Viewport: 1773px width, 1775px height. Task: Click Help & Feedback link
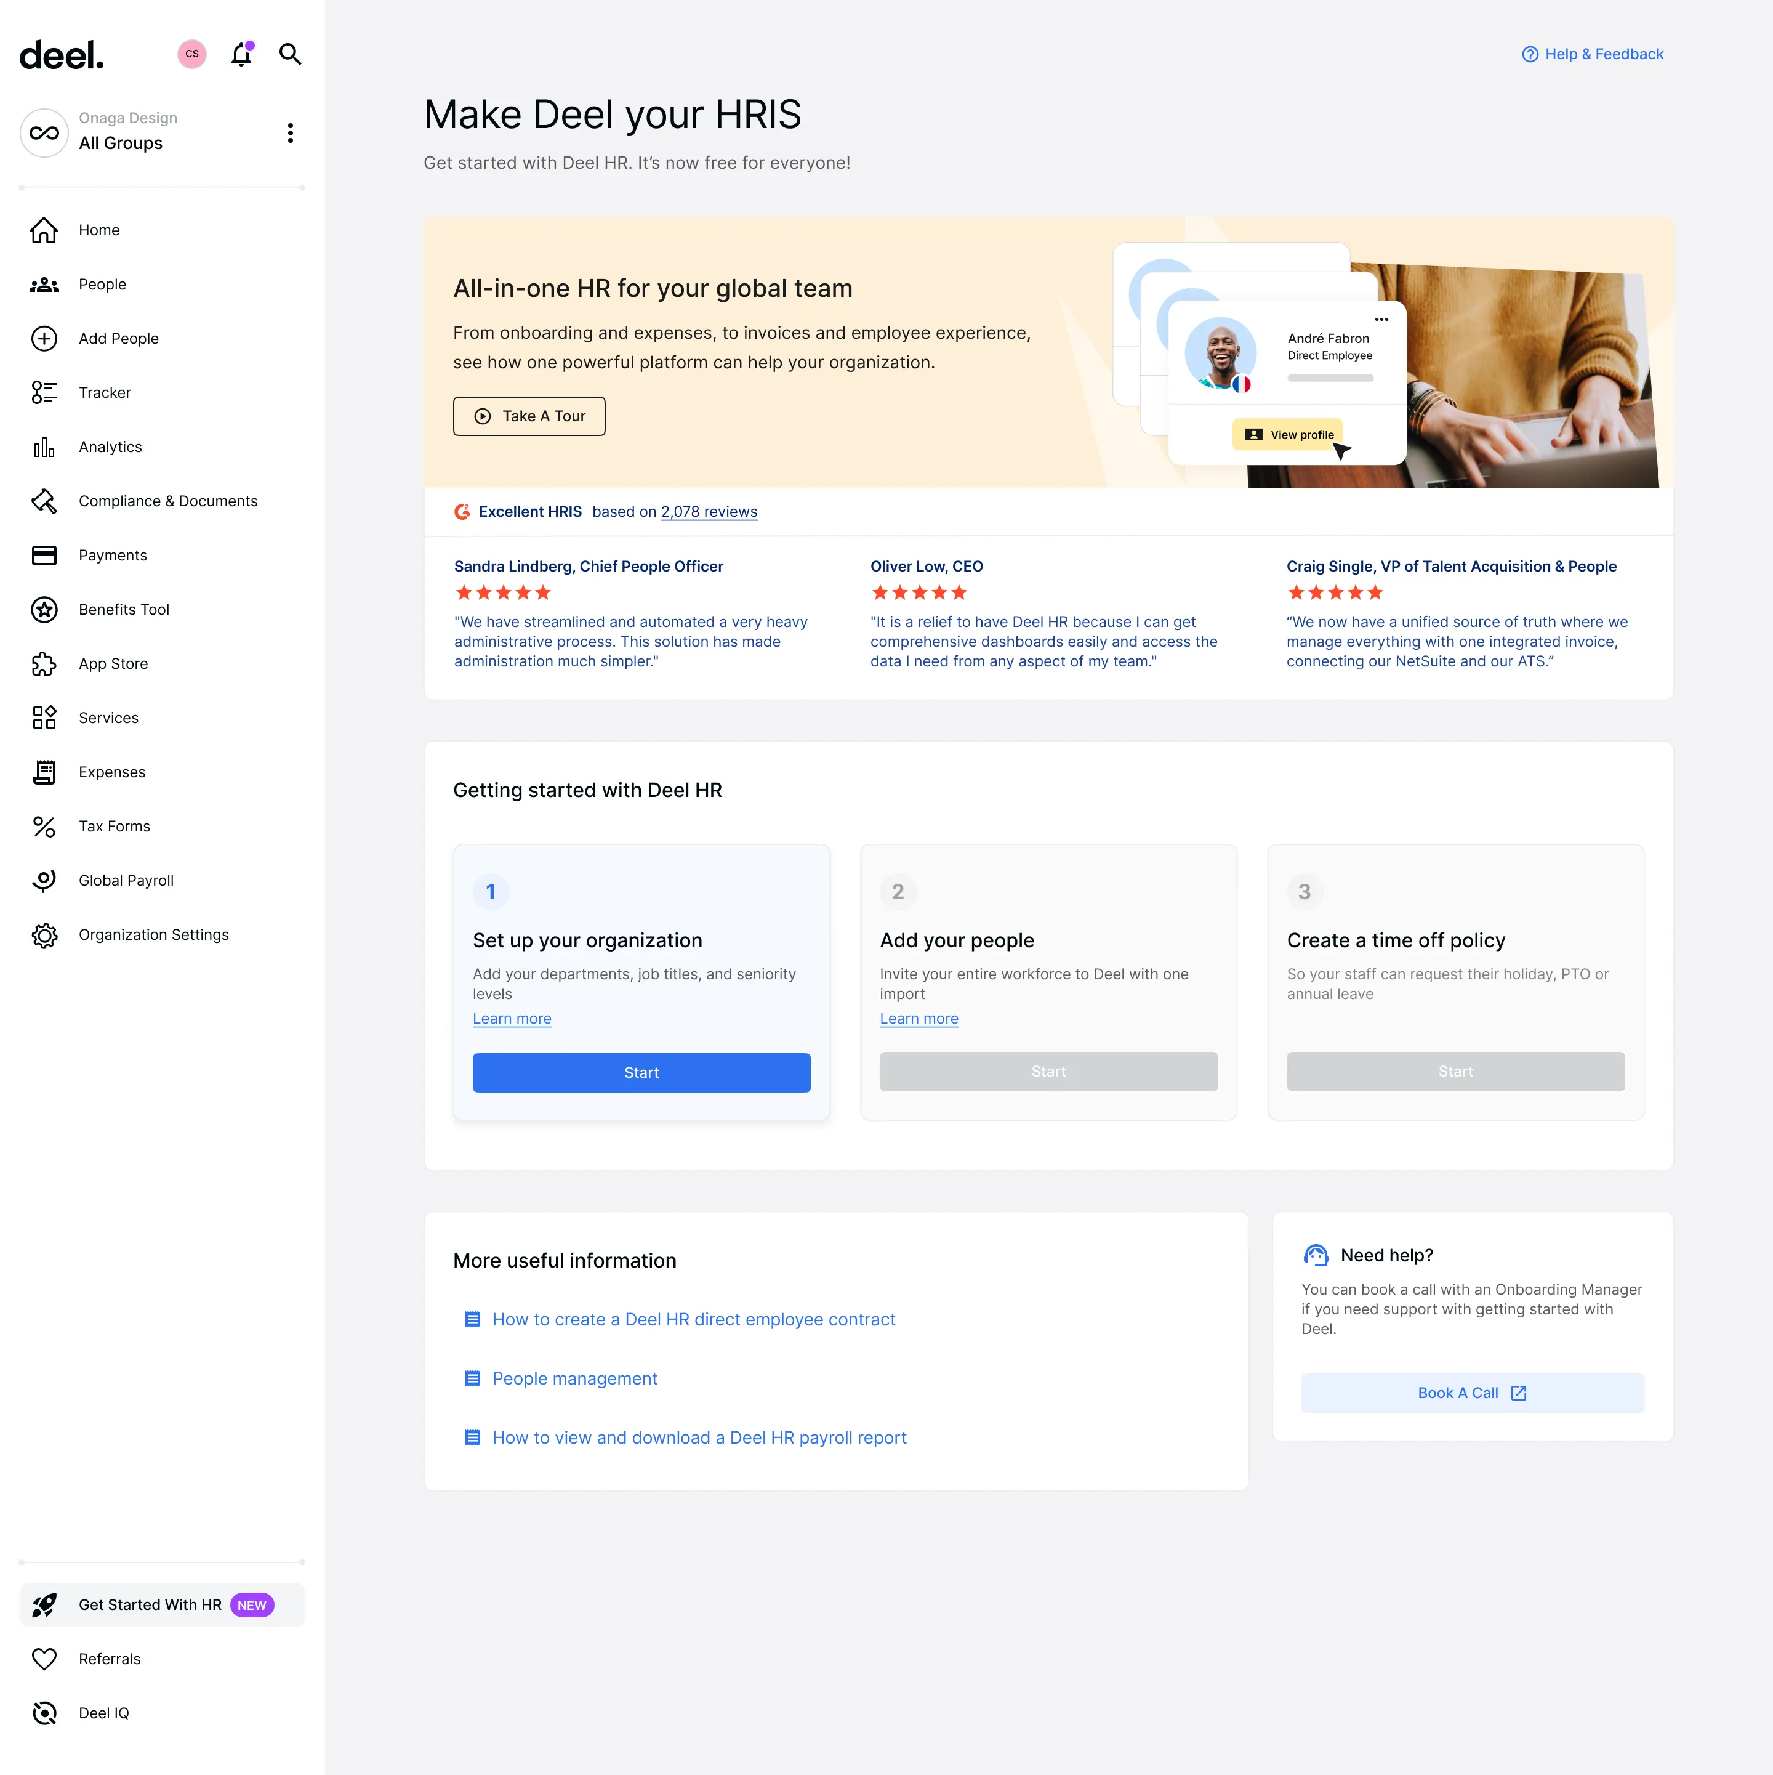1592,54
